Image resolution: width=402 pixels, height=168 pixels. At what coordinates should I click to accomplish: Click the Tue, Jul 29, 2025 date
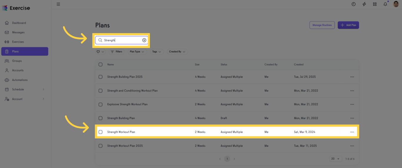coord(305,77)
